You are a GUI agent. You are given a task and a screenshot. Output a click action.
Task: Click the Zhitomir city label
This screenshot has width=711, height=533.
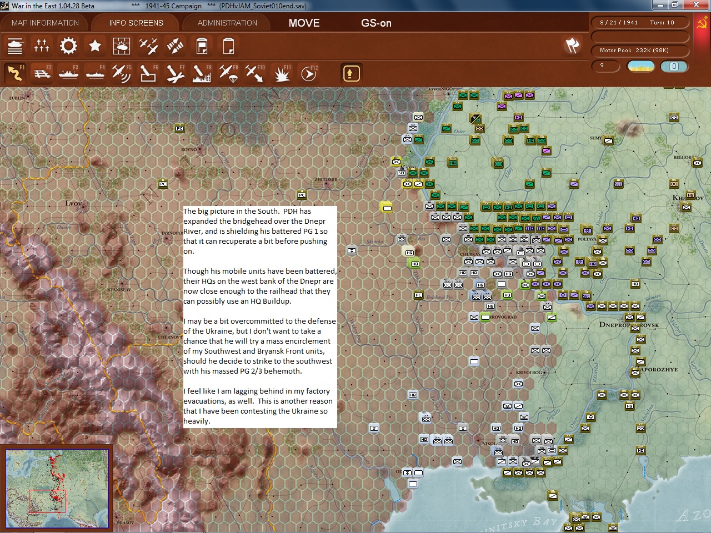(x=326, y=180)
